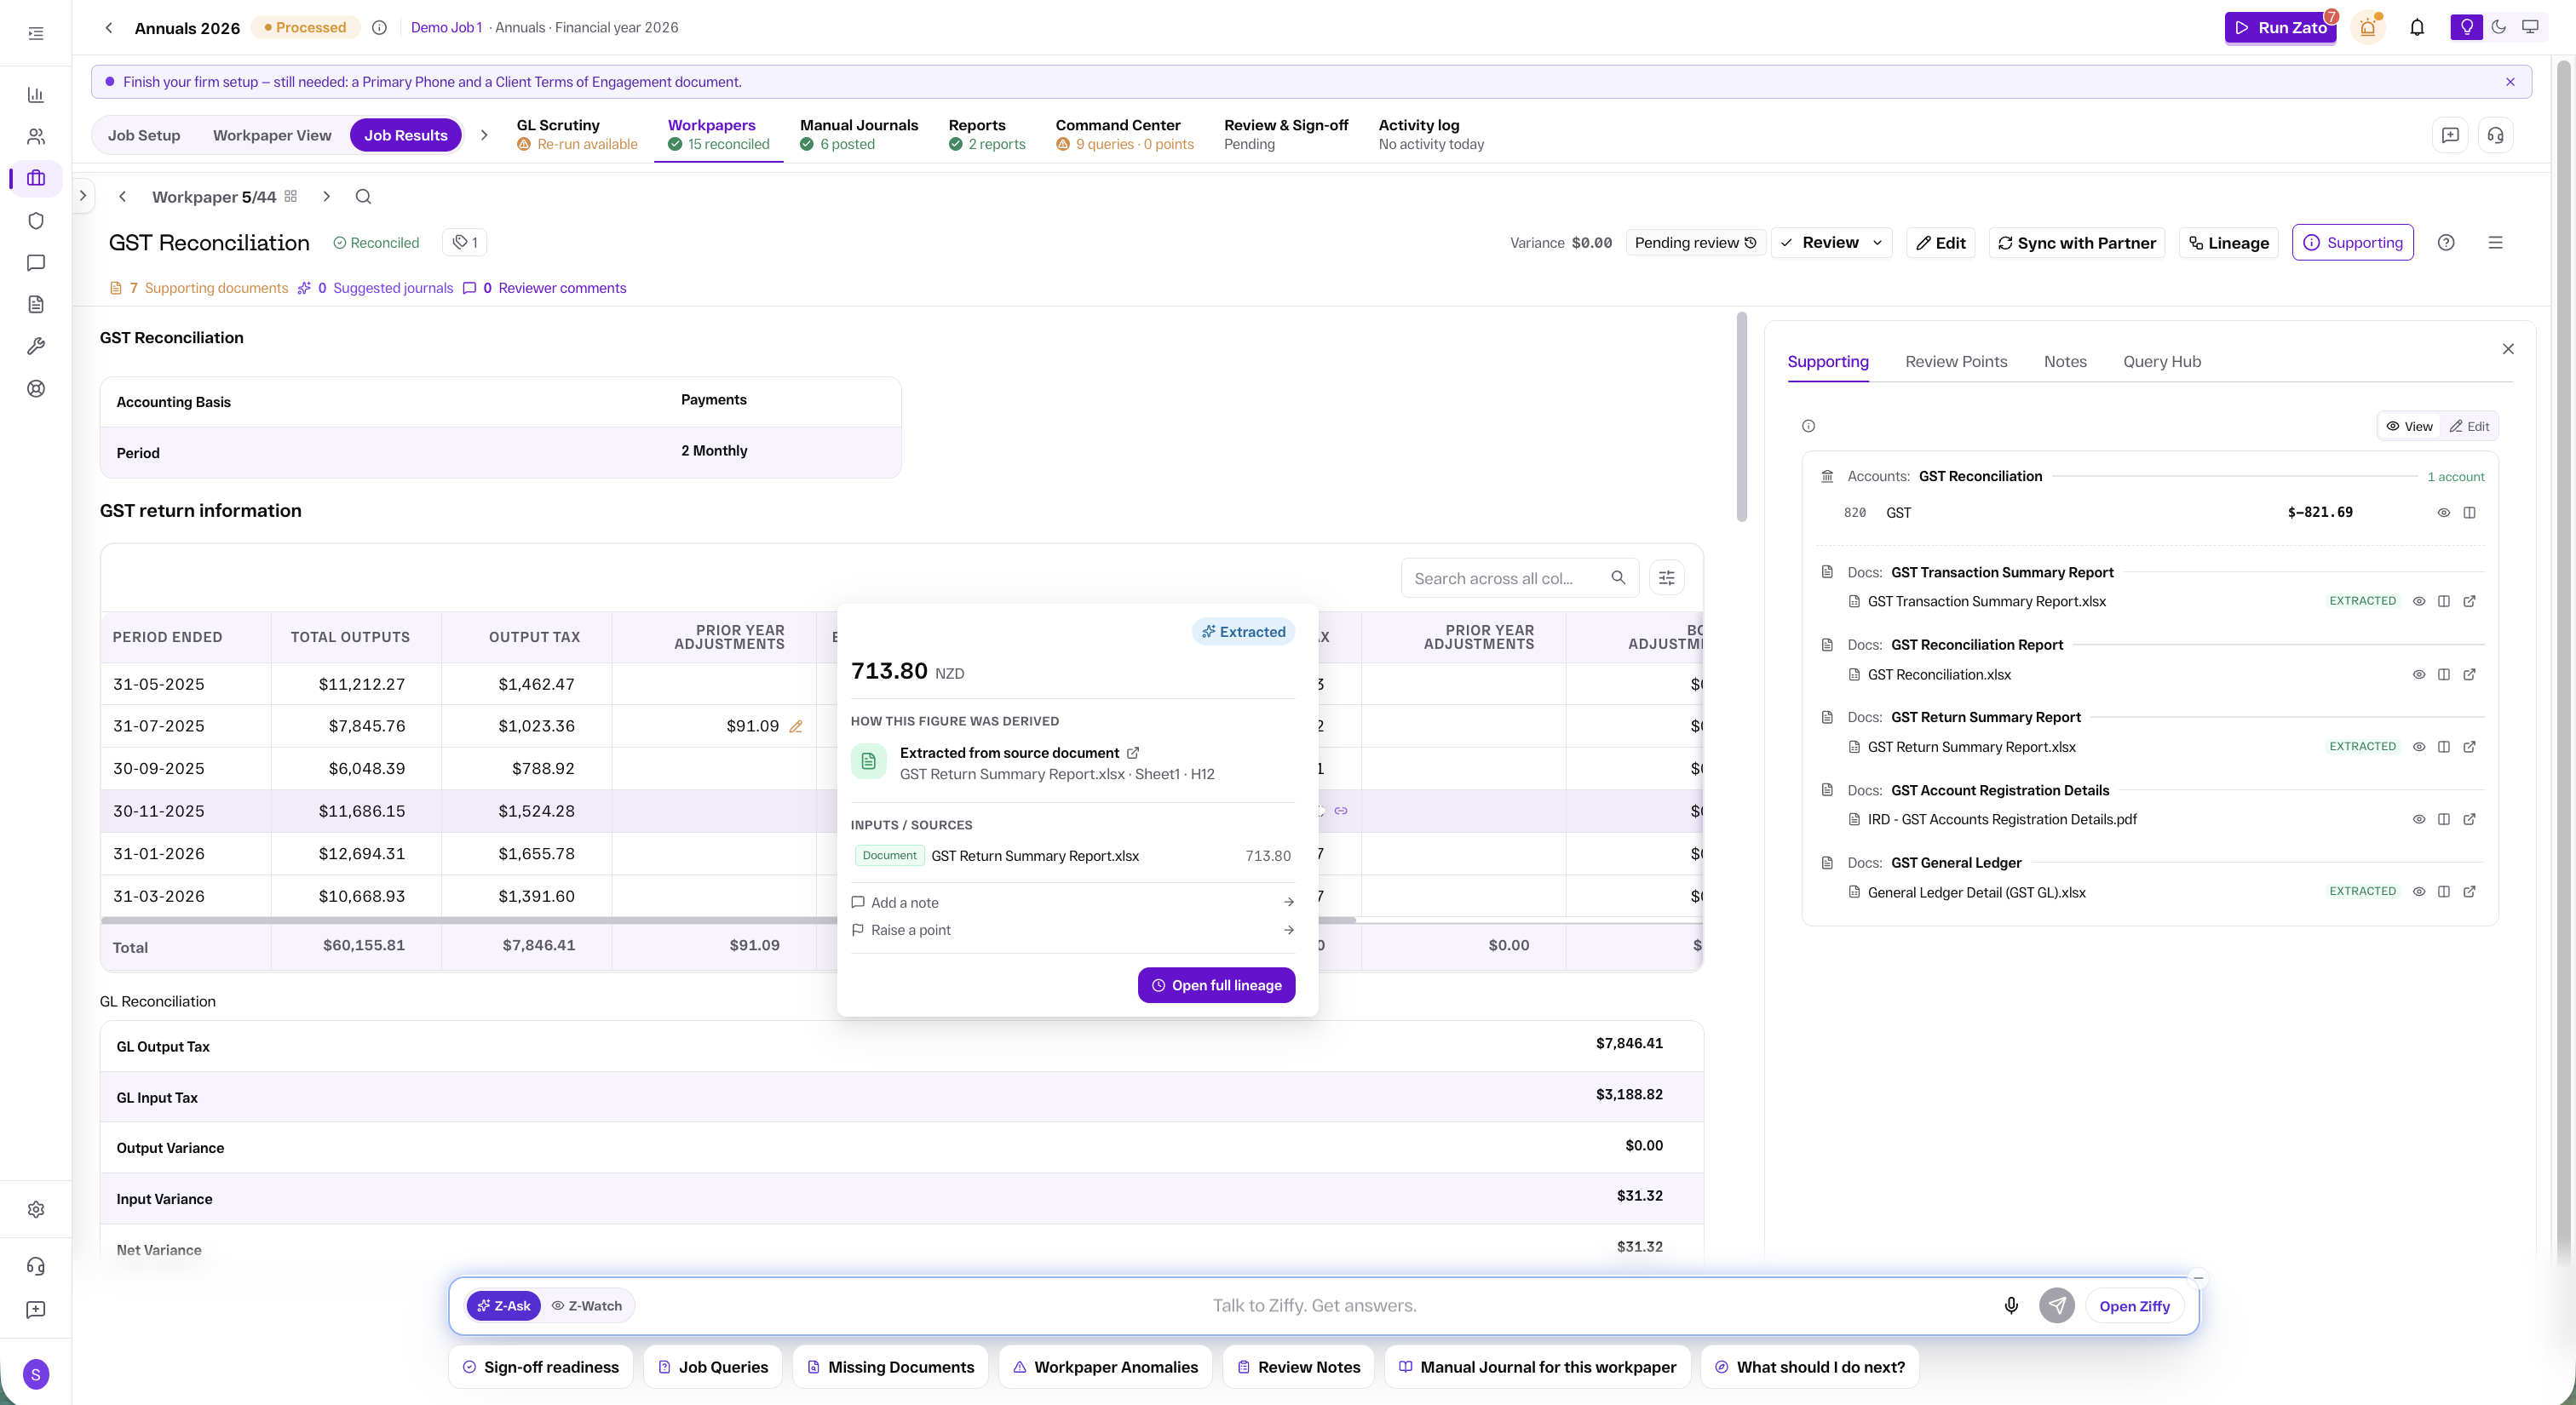The image size is (2576, 1405).
Task: Focus the Search across all columns field
Action: click(x=1520, y=578)
